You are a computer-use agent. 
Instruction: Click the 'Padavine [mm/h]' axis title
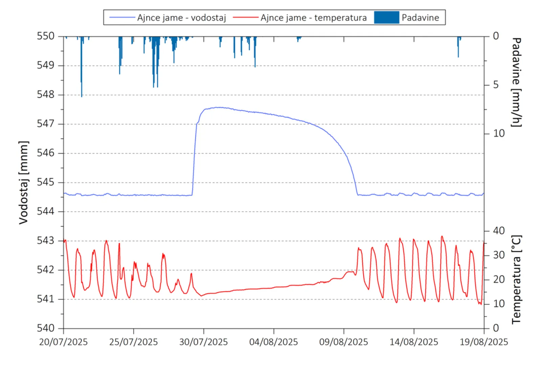[517, 82]
